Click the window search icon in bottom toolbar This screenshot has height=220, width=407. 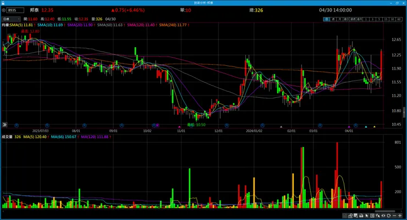[355, 216]
